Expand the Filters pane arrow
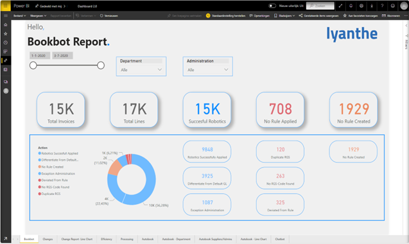 [x=406, y=26]
